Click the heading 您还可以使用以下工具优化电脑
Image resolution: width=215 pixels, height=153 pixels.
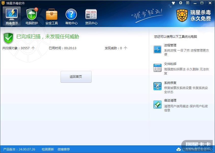point(176,36)
